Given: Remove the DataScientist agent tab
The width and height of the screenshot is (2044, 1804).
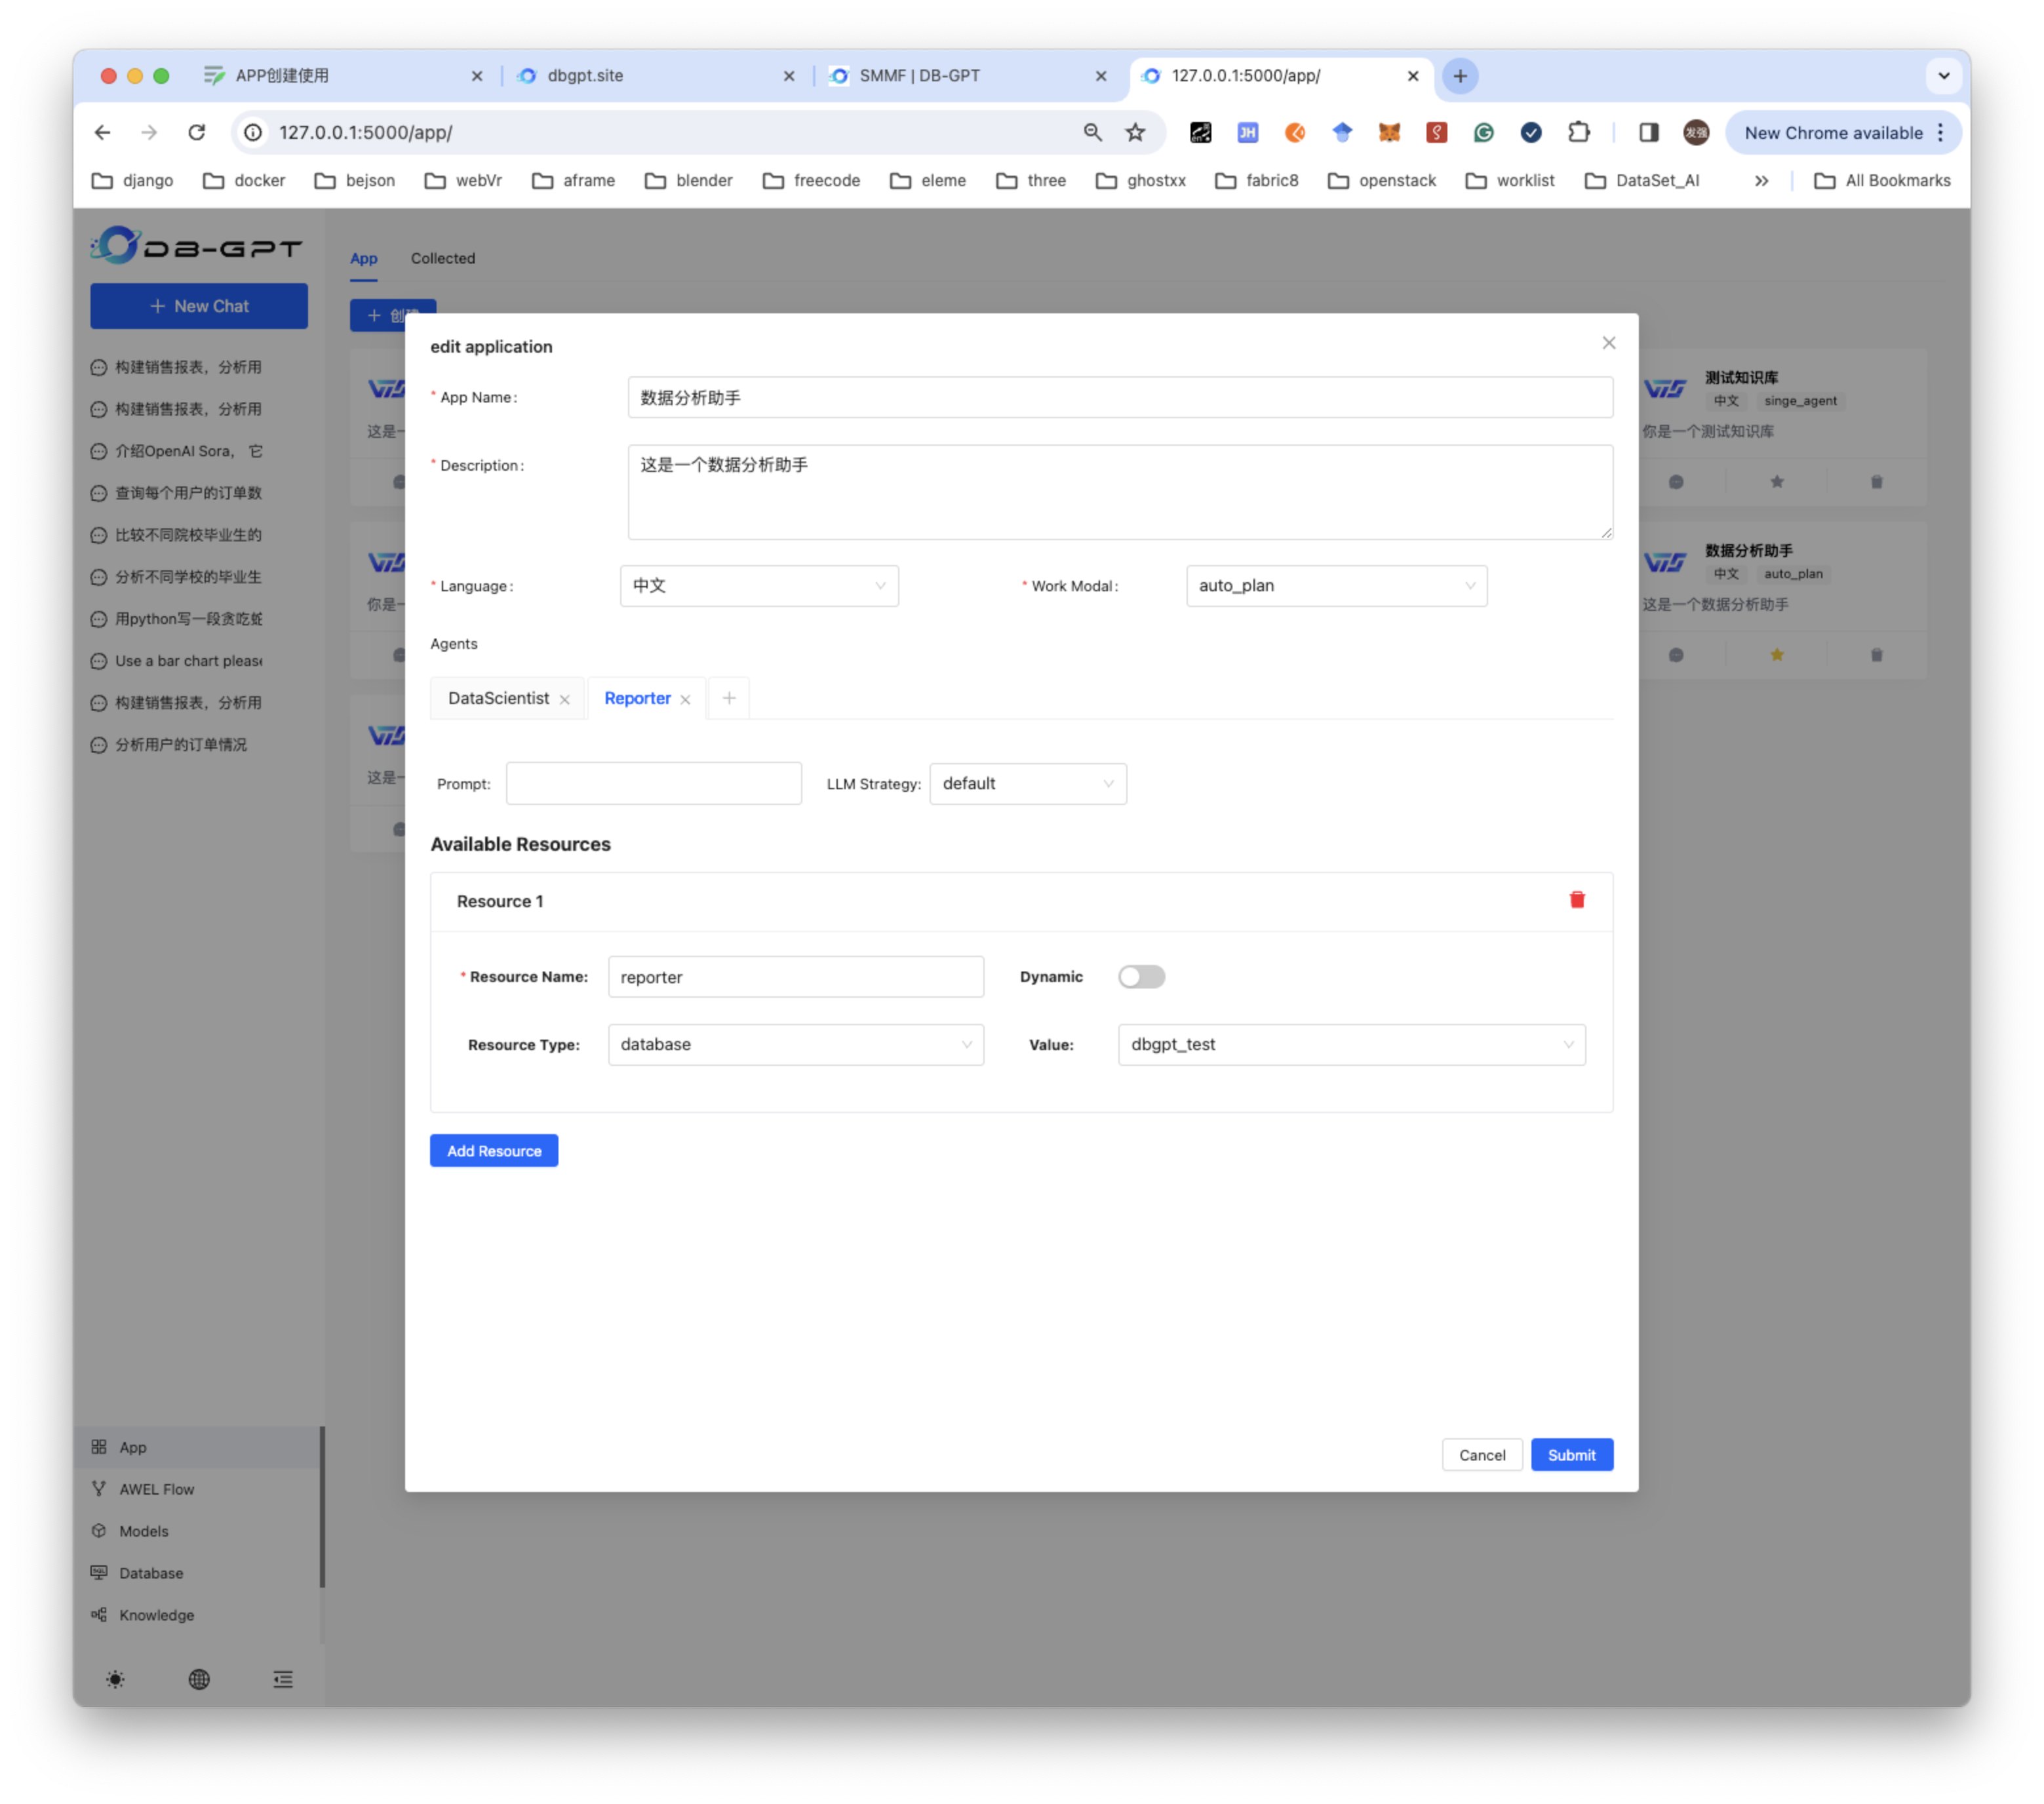Looking at the screenshot, I should 565,700.
